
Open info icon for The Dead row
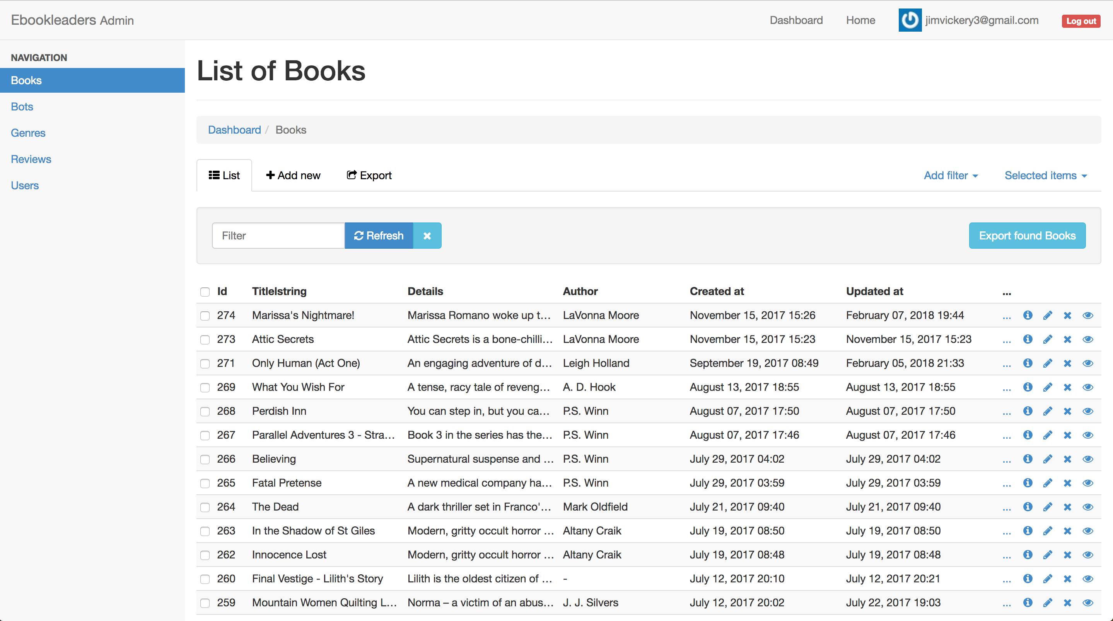pyautogui.click(x=1028, y=507)
